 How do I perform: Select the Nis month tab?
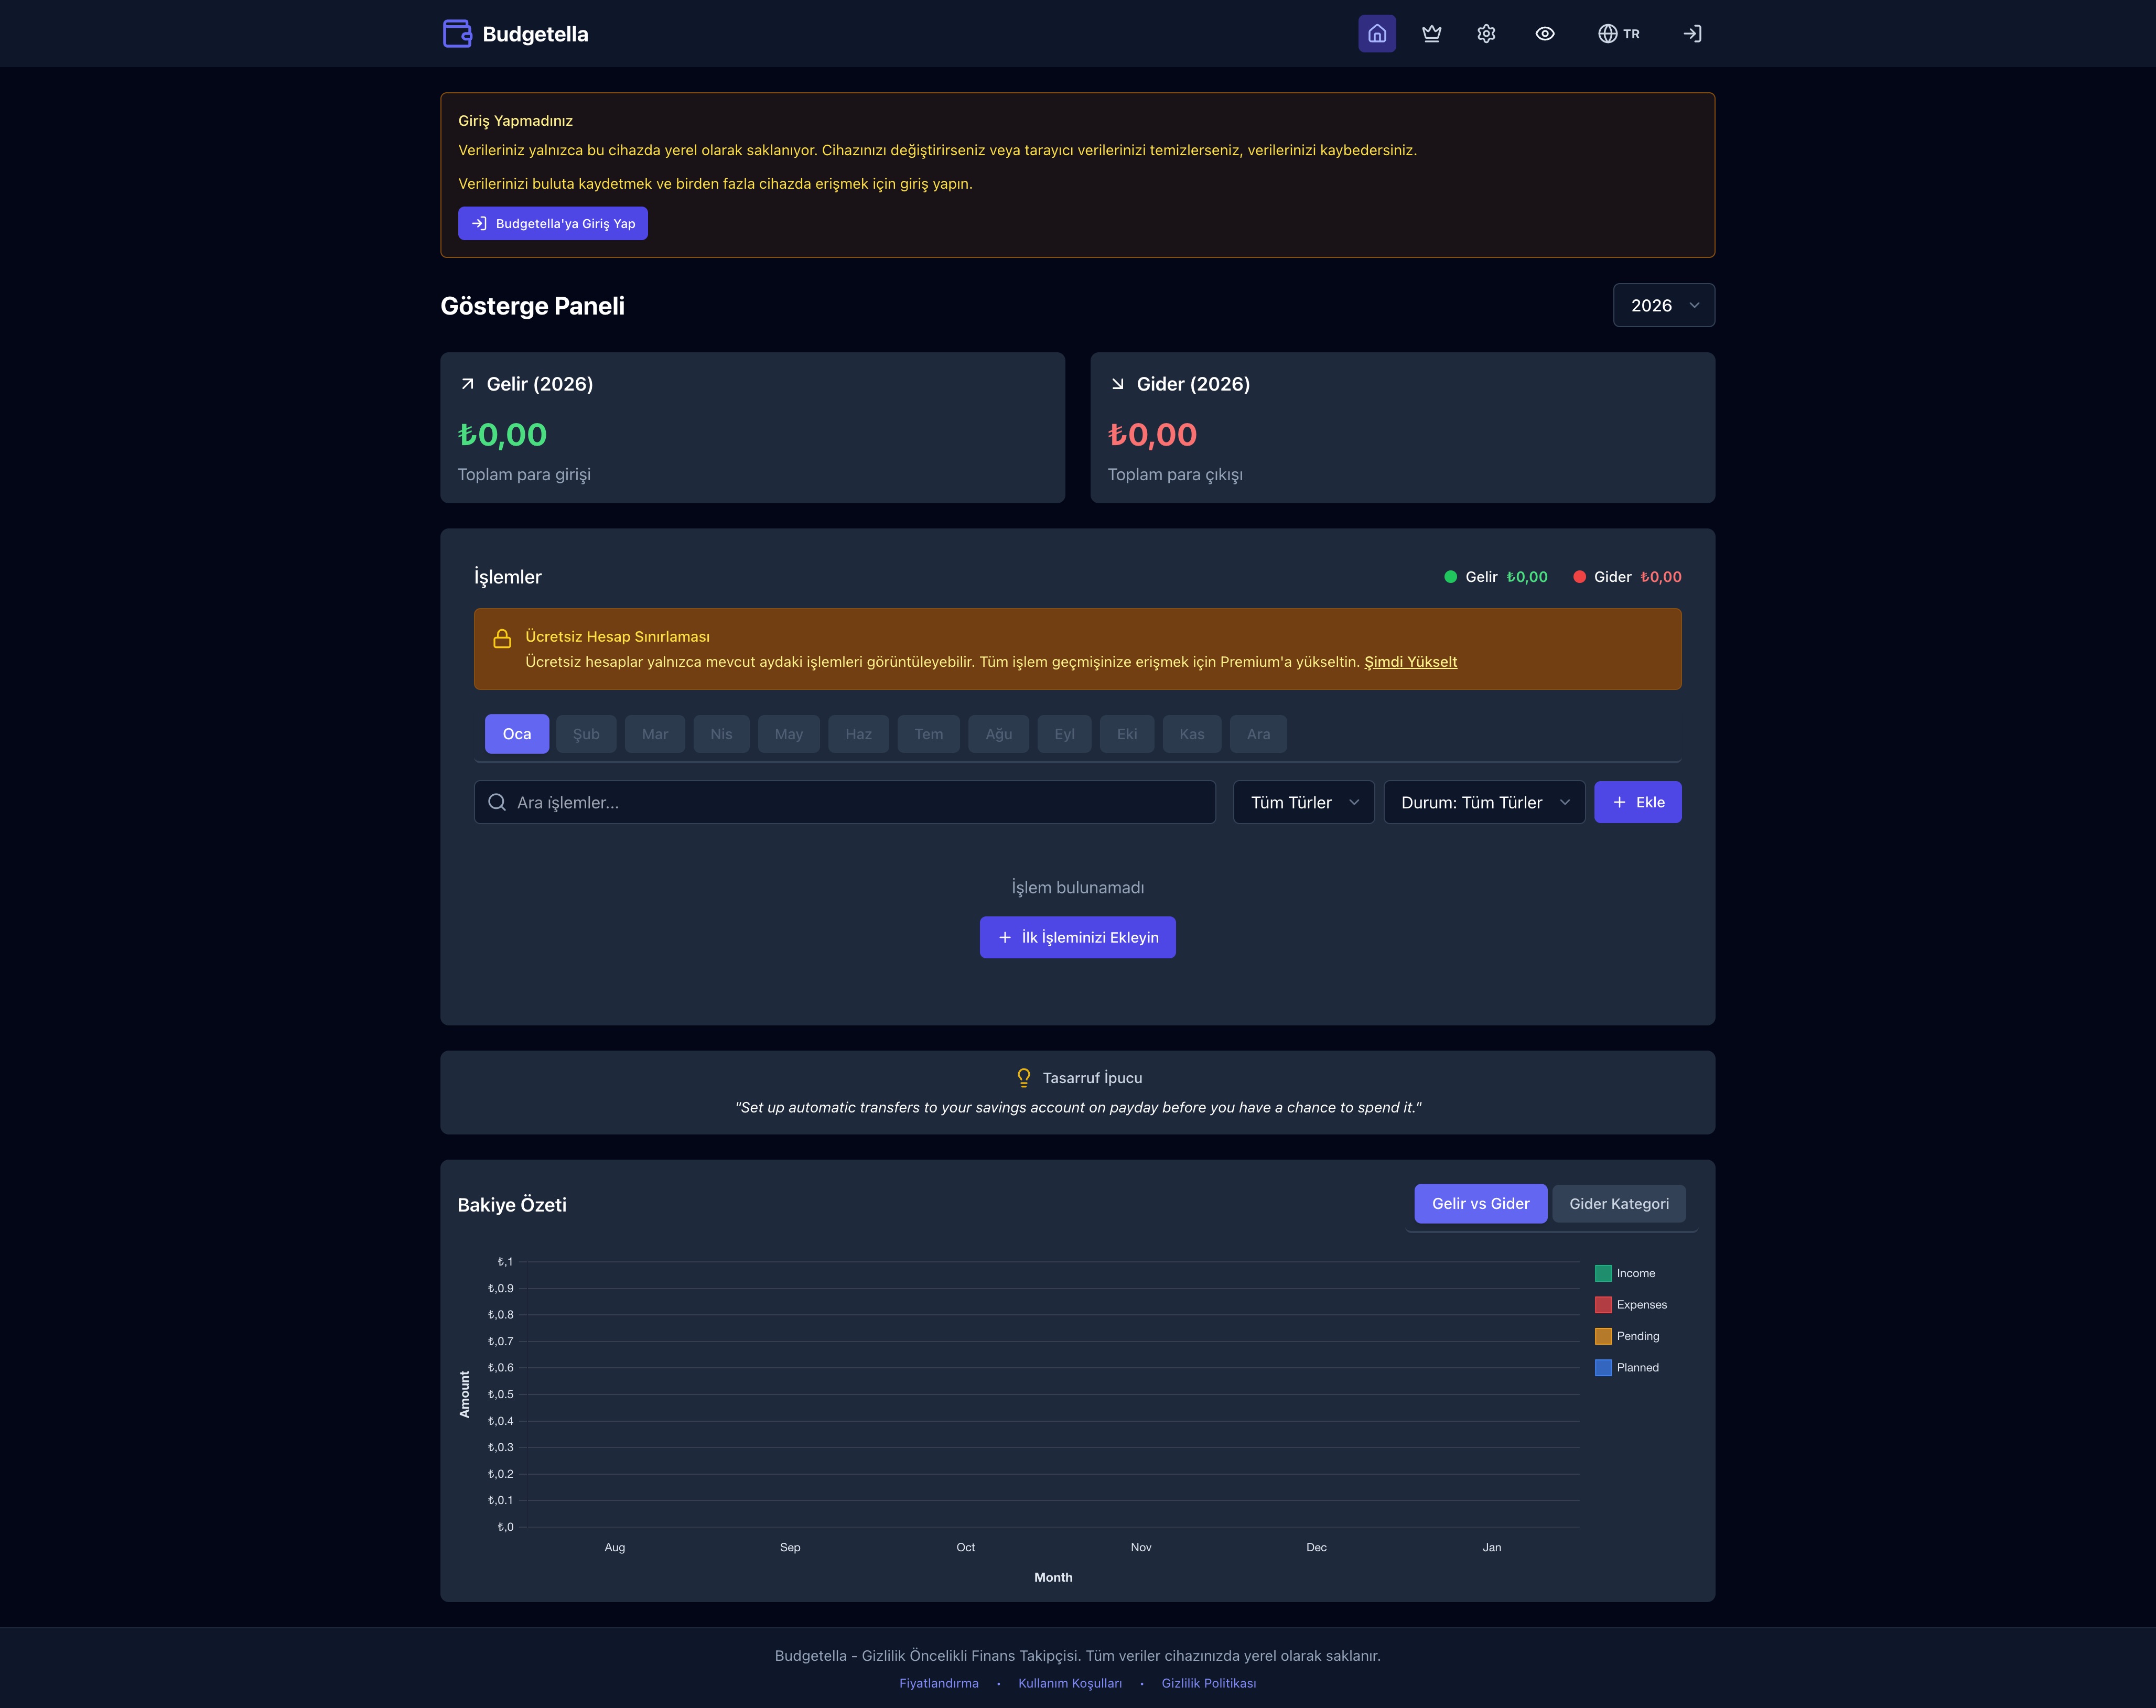click(721, 734)
